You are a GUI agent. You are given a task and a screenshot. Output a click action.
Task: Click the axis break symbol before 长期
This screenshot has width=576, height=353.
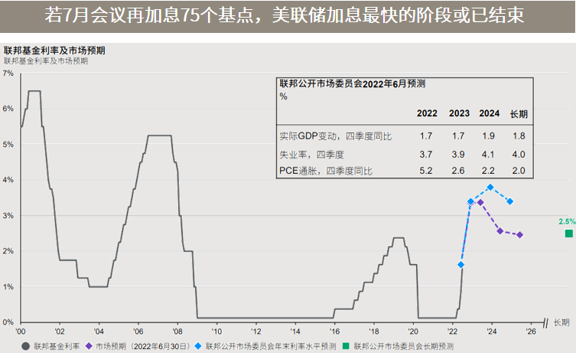[545, 323]
